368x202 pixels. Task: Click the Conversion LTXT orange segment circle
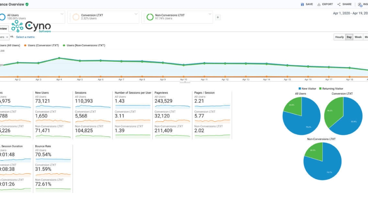pos(75,17)
